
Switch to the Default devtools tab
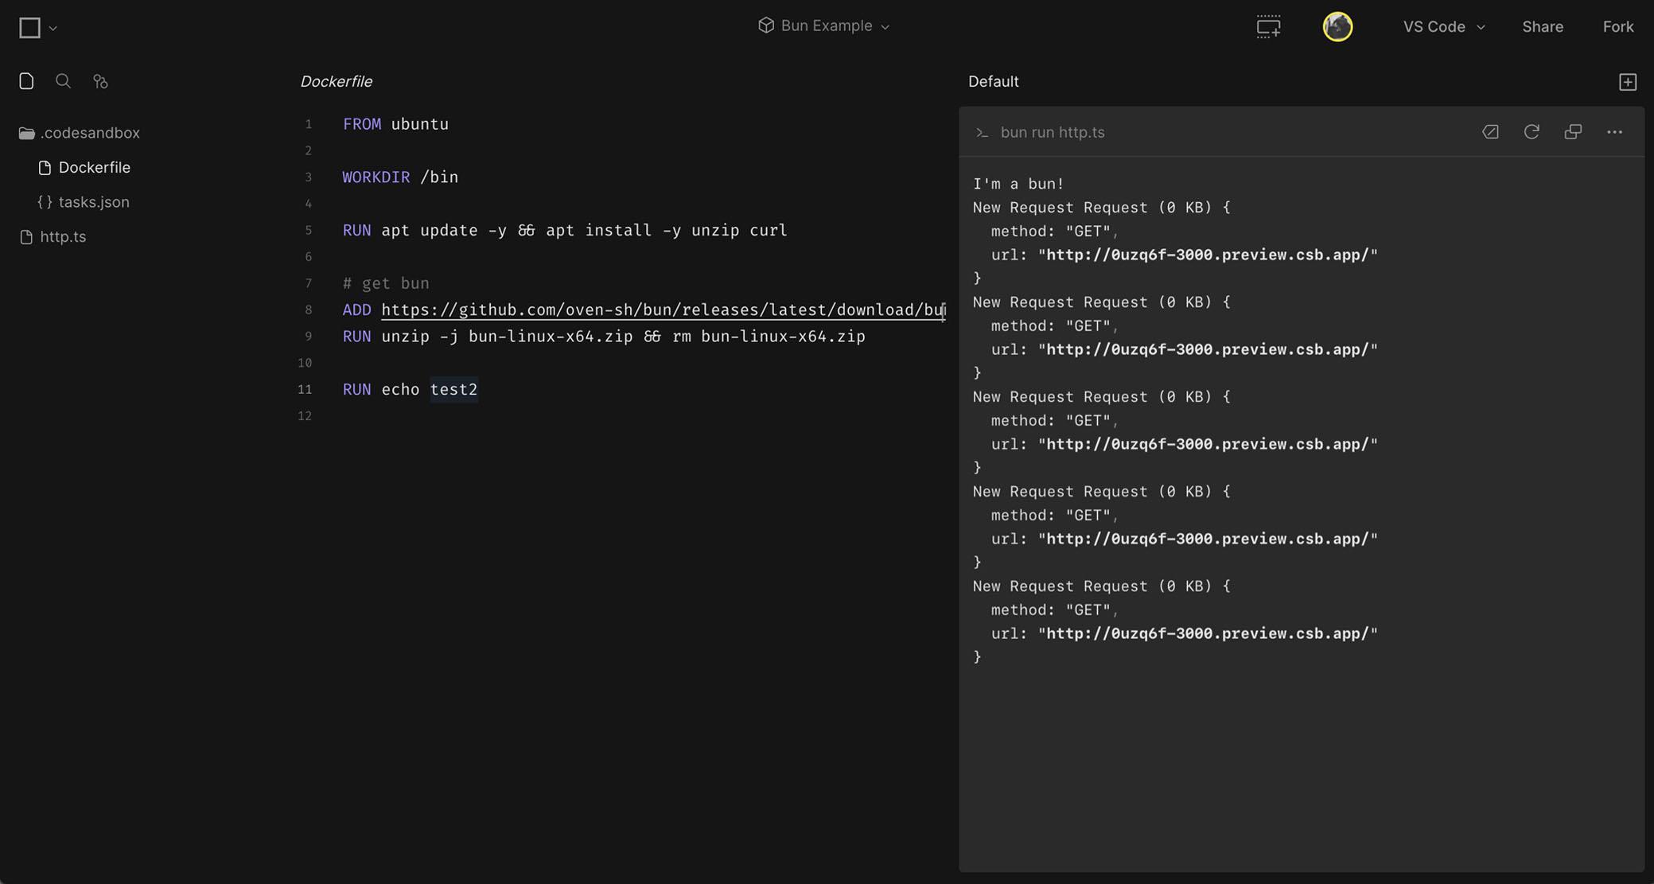tap(993, 80)
